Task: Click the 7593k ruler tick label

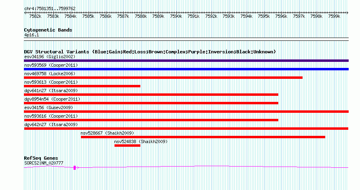Action: tap(229, 16)
